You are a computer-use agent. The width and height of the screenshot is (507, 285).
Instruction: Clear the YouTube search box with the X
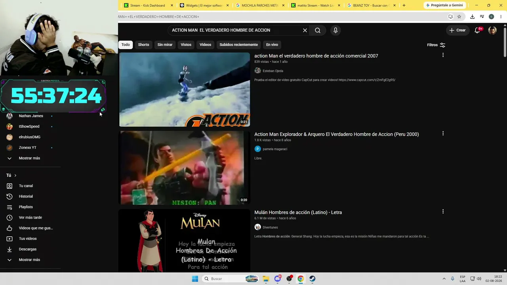[x=305, y=30]
